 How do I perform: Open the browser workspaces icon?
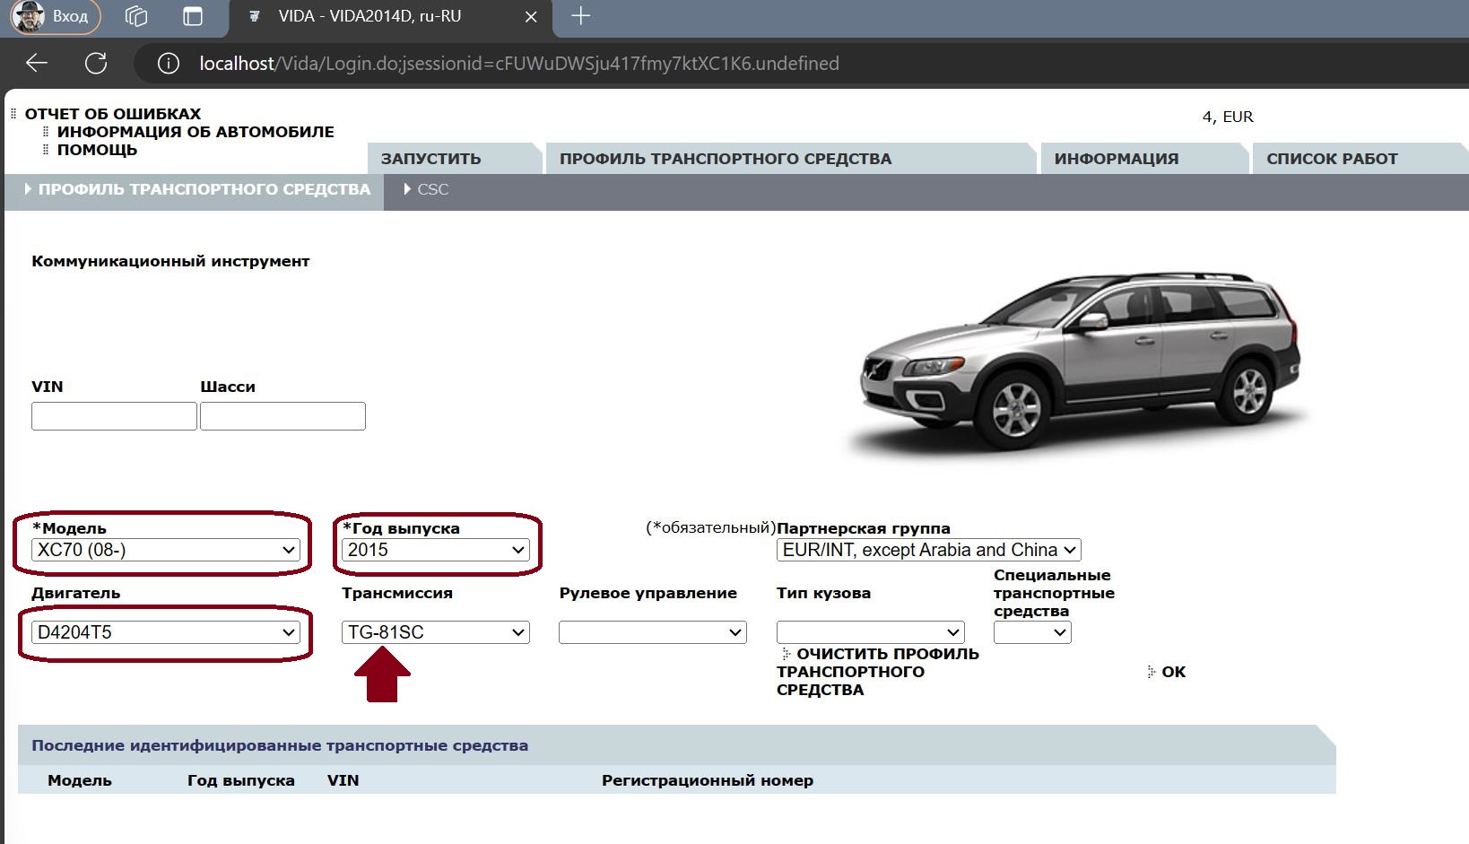click(136, 16)
